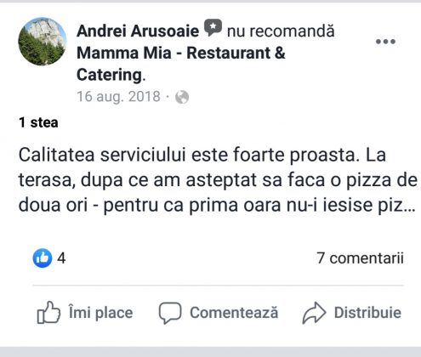Click the speech bubble comment icon
The width and height of the screenshot is (421, 357).
coord(170,313)
